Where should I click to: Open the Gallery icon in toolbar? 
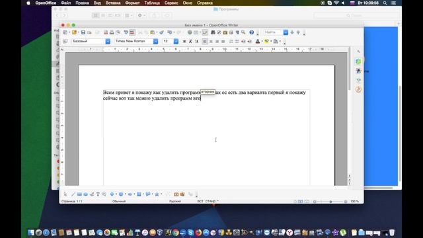click(225, 32)
